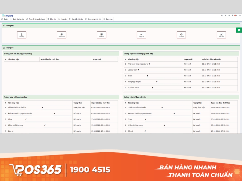Click the Xác nhận circle-check icon button
Screen dimensions: 242x181
(181, 35)
